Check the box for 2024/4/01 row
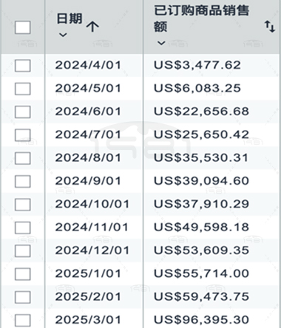 coord(23,66)
